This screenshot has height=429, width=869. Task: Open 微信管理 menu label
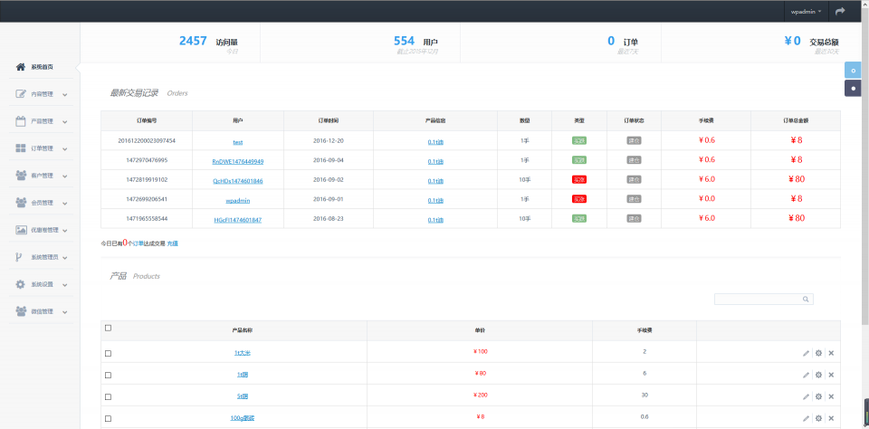[x=43, y=311]
